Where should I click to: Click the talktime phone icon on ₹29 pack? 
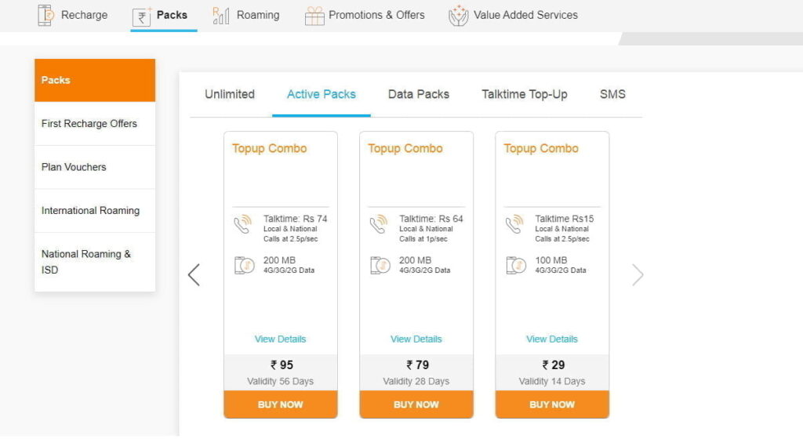514,223
